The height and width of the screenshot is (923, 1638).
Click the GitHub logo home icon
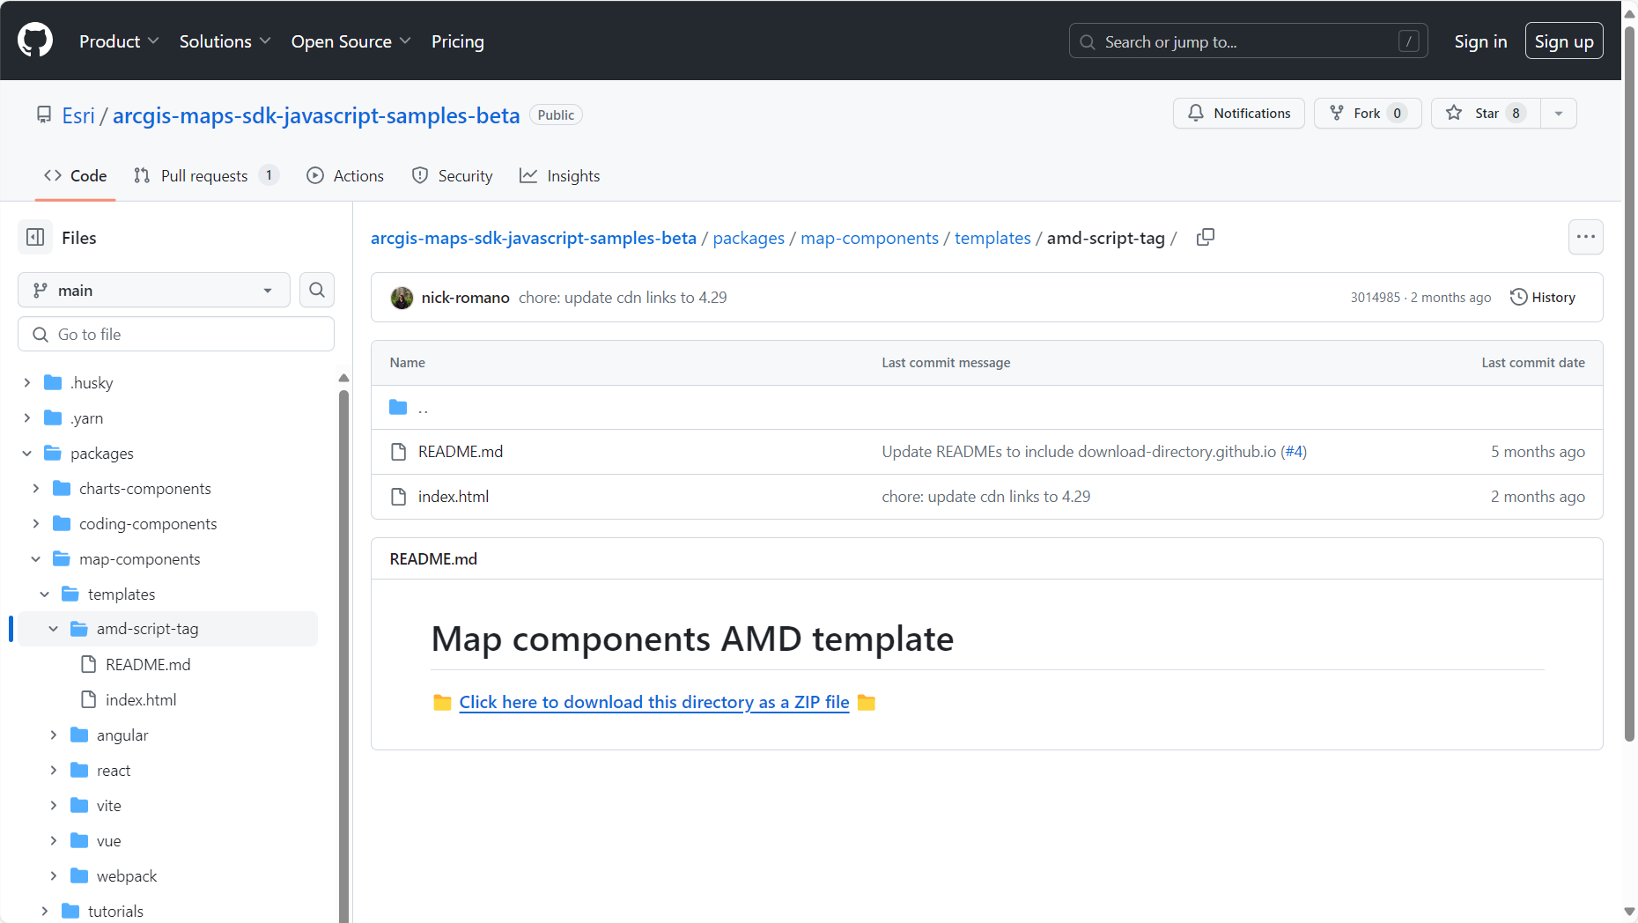pyautogui.click(x=35, y=41)
